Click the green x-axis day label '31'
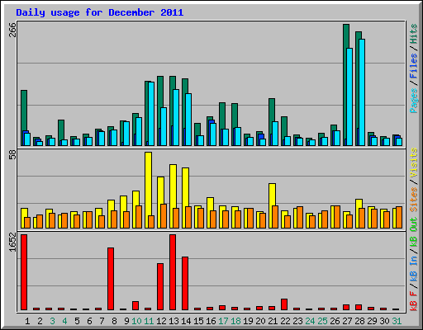Viewport: 423px width, 330px height. pyautogui.click(x=397, y=321)
